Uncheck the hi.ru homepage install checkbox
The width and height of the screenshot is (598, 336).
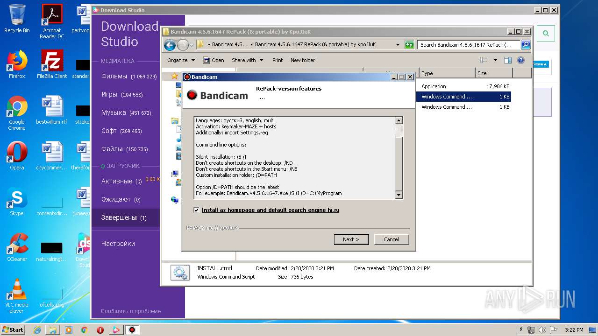click(x=196, y=210)
